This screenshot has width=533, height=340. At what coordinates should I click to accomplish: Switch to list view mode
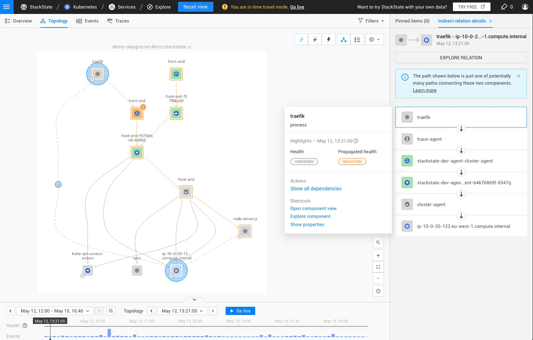357,39
